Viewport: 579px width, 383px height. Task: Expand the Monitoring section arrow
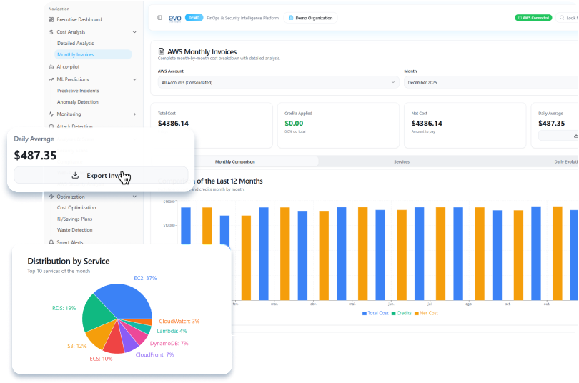click(134, 114)
